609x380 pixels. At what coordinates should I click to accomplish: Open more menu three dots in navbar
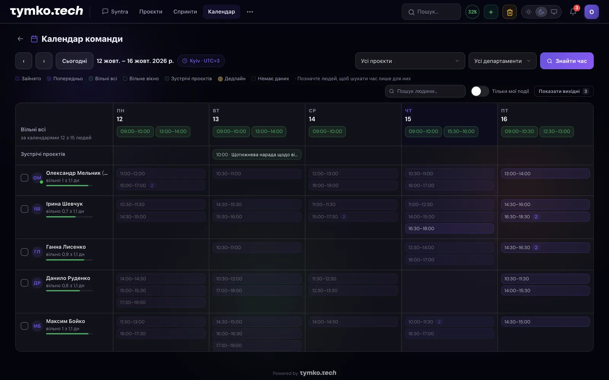(250, 12)
